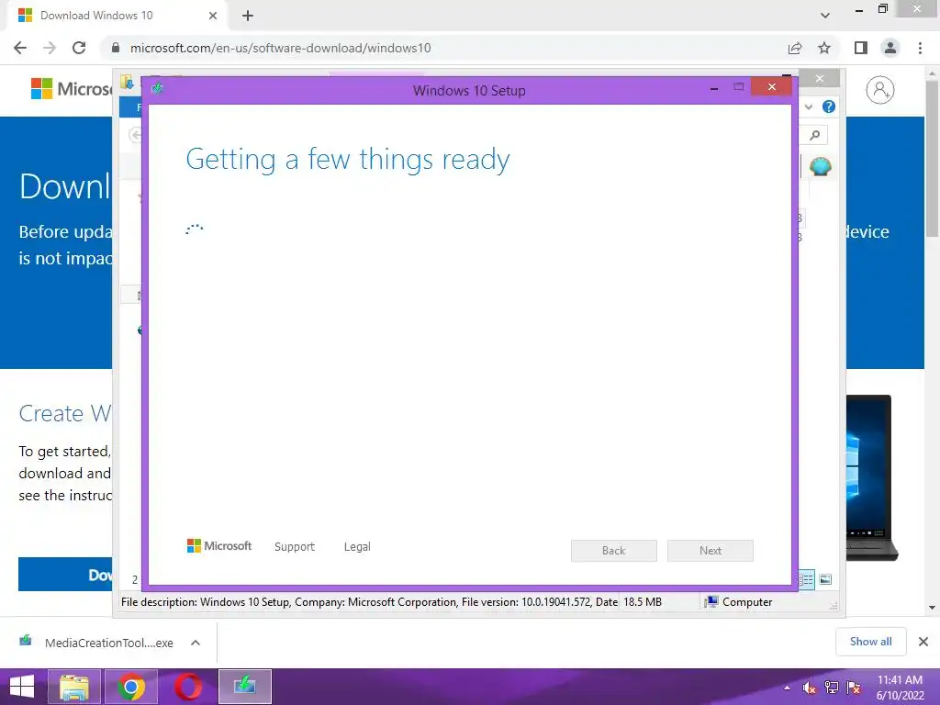Open the Legal link in Setup
This screenshot has height=705, width=940.
click(x=357, y=547)
